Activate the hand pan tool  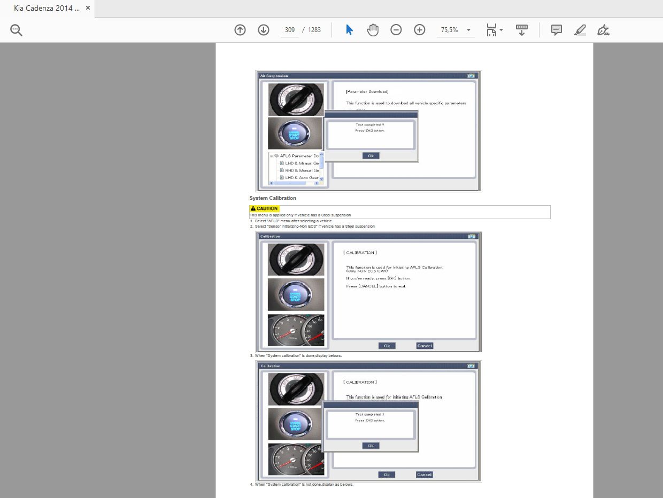coord(373,30)
